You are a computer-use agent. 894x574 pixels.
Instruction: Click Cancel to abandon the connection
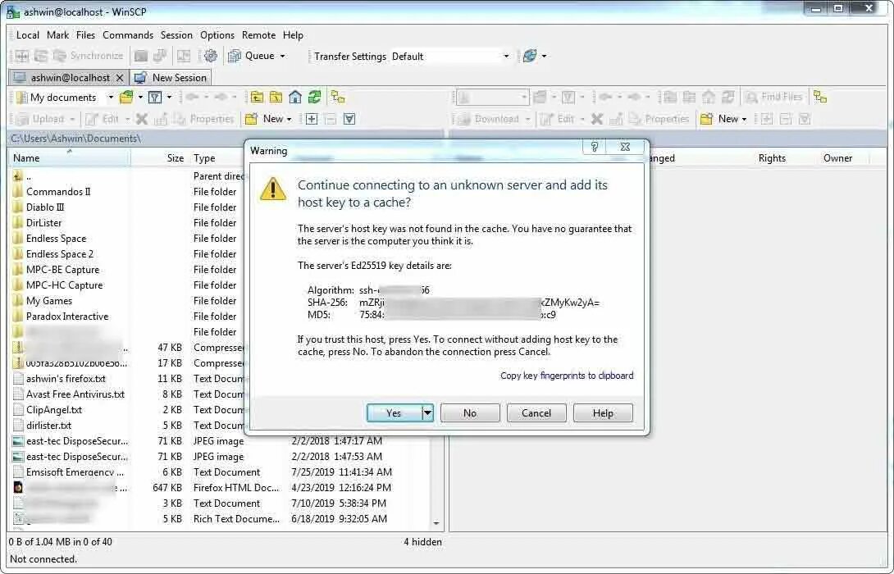[x=536, y=412]
